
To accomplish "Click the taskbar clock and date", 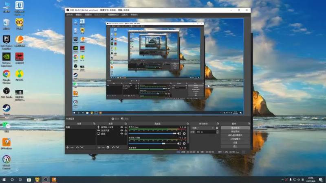I will point(311,180).
